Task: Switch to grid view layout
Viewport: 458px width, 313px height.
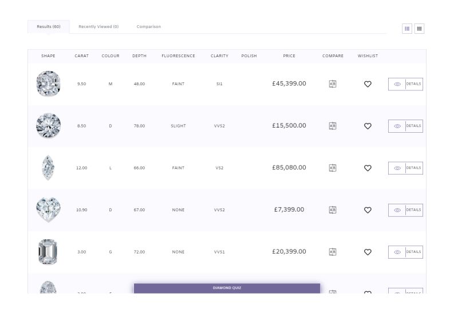Action: (x=419, y=28)
